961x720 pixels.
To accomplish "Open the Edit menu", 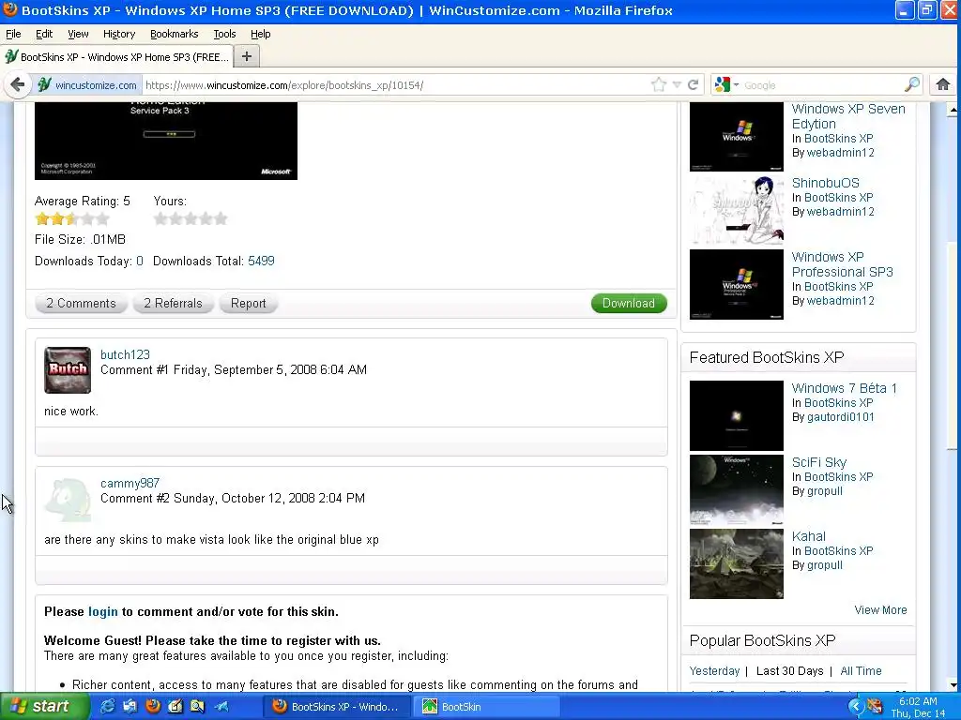I will coord(43,34).
